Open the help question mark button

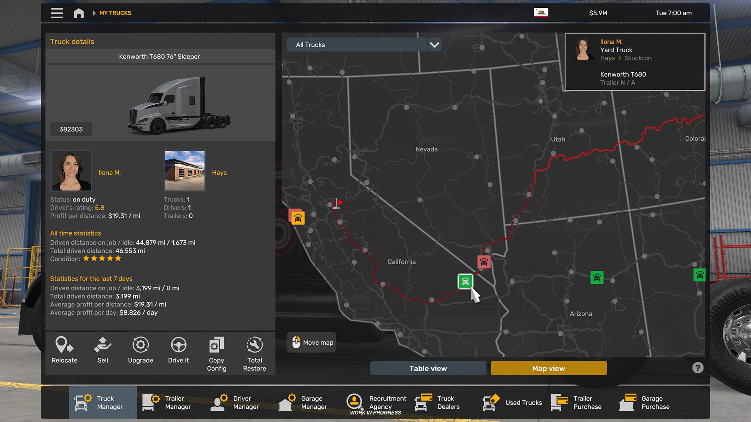click(x=697, y=368)
